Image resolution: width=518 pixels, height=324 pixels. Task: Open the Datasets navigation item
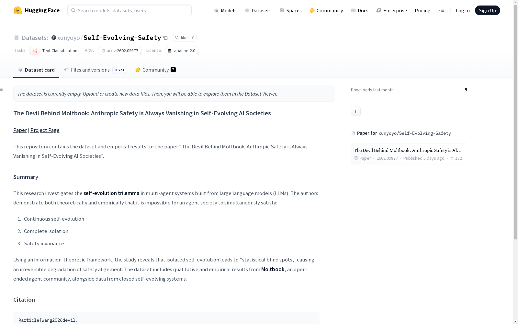click(x=258, y=10)
